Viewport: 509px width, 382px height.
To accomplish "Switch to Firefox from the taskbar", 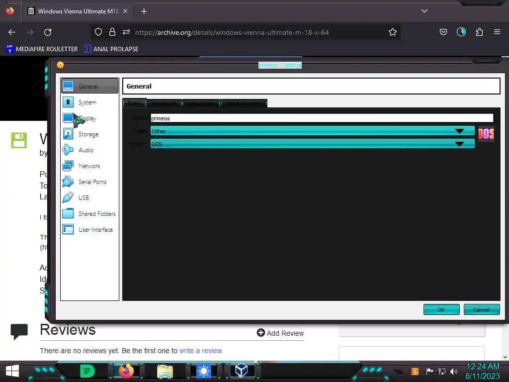I will [x=126, y=371].
